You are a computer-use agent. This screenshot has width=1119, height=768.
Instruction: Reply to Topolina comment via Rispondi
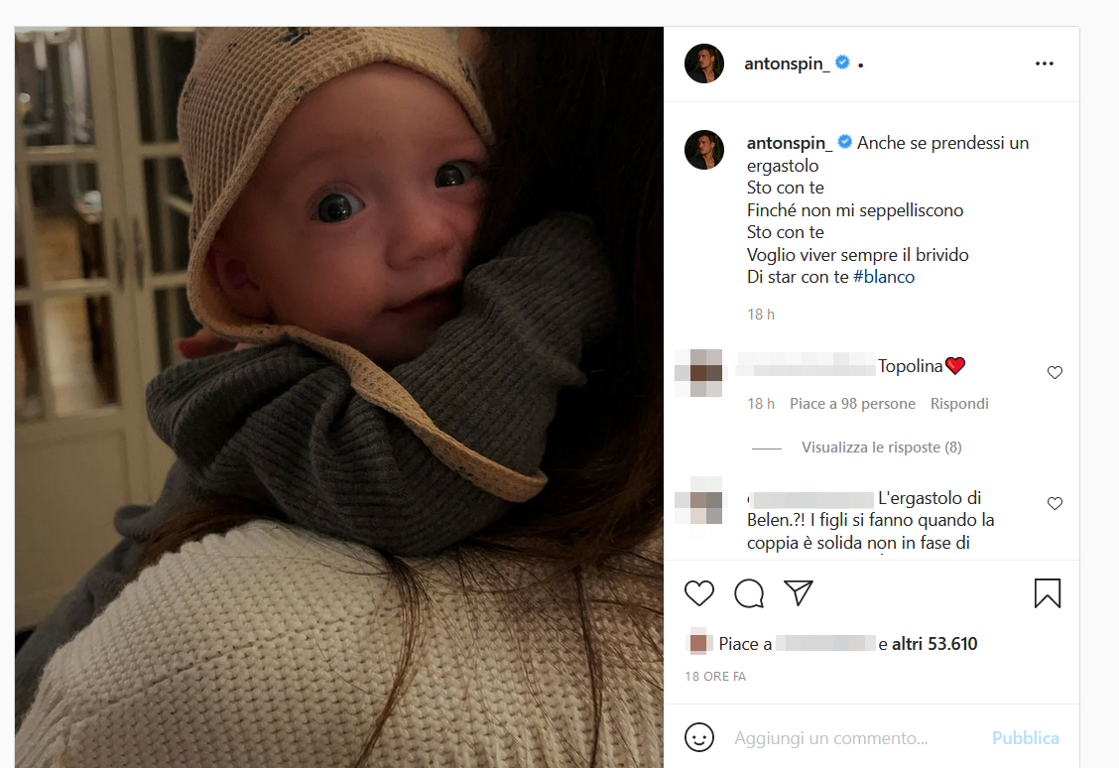tap(959, 404)
